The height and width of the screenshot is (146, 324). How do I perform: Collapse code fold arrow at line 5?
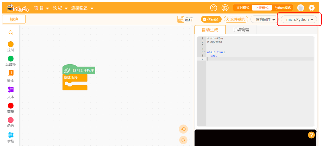pyautogui.click(x=205, y=52)
